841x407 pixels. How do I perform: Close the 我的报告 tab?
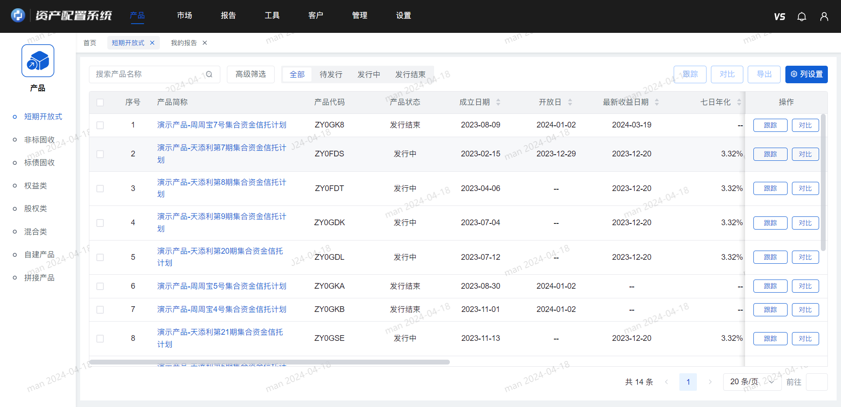click(x=205, y=43)
